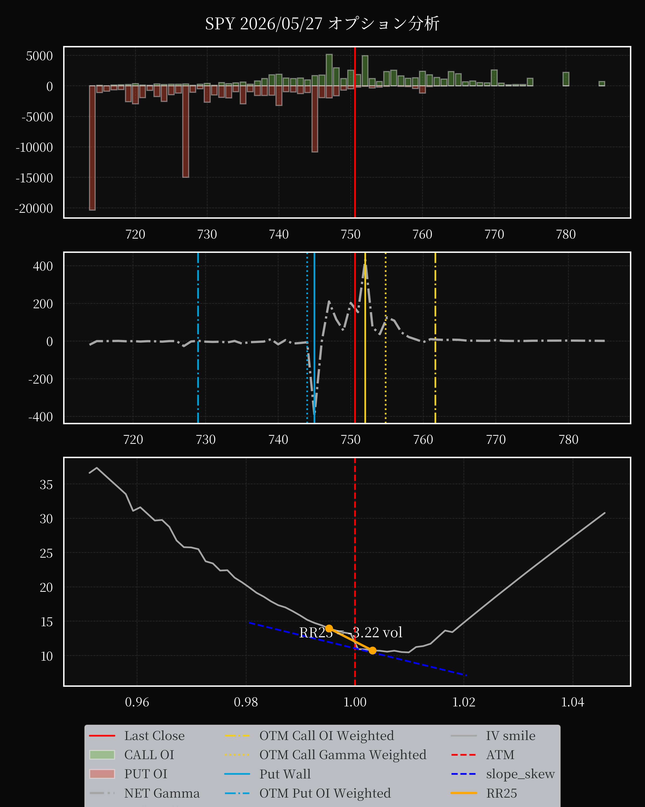
Task: Click the '1.04' x-axis label of IV chart
Action: (x=573, y=702)
